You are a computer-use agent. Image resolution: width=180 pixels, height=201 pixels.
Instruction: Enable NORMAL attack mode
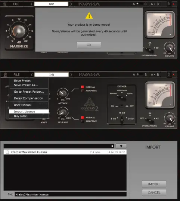tap(83, 87)
